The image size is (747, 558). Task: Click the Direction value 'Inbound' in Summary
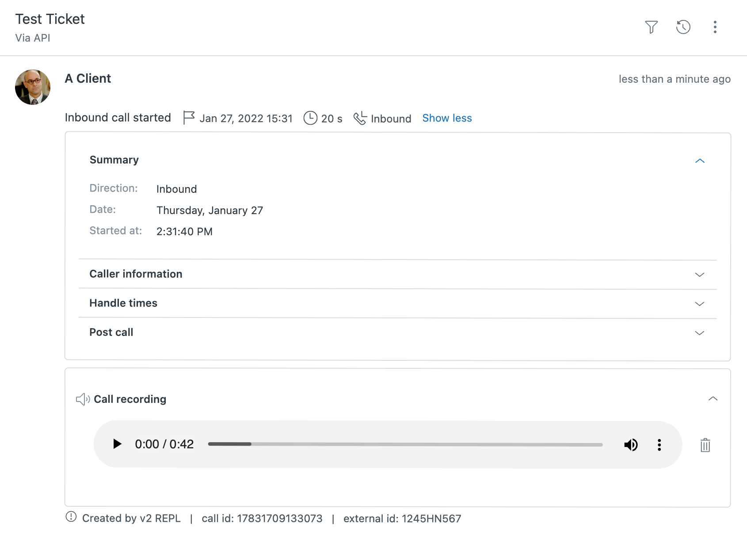176,189
